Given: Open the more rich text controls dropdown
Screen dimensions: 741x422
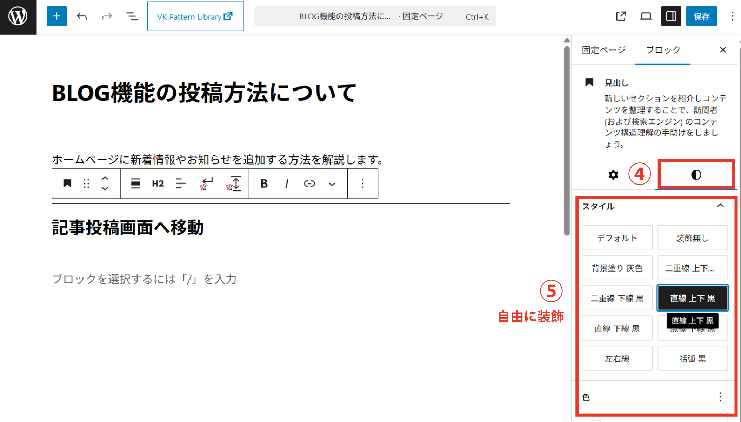Looking at the screenshot, I should click(332, 183).
